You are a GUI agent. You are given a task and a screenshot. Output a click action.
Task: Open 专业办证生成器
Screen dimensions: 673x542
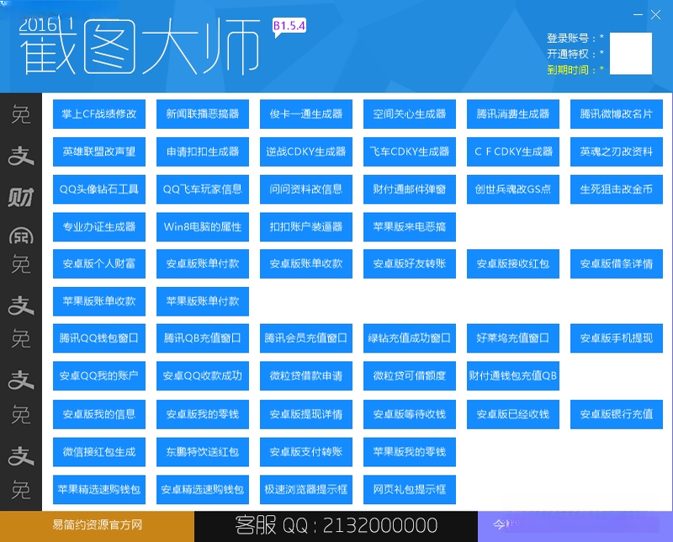[x=99, y=226]
